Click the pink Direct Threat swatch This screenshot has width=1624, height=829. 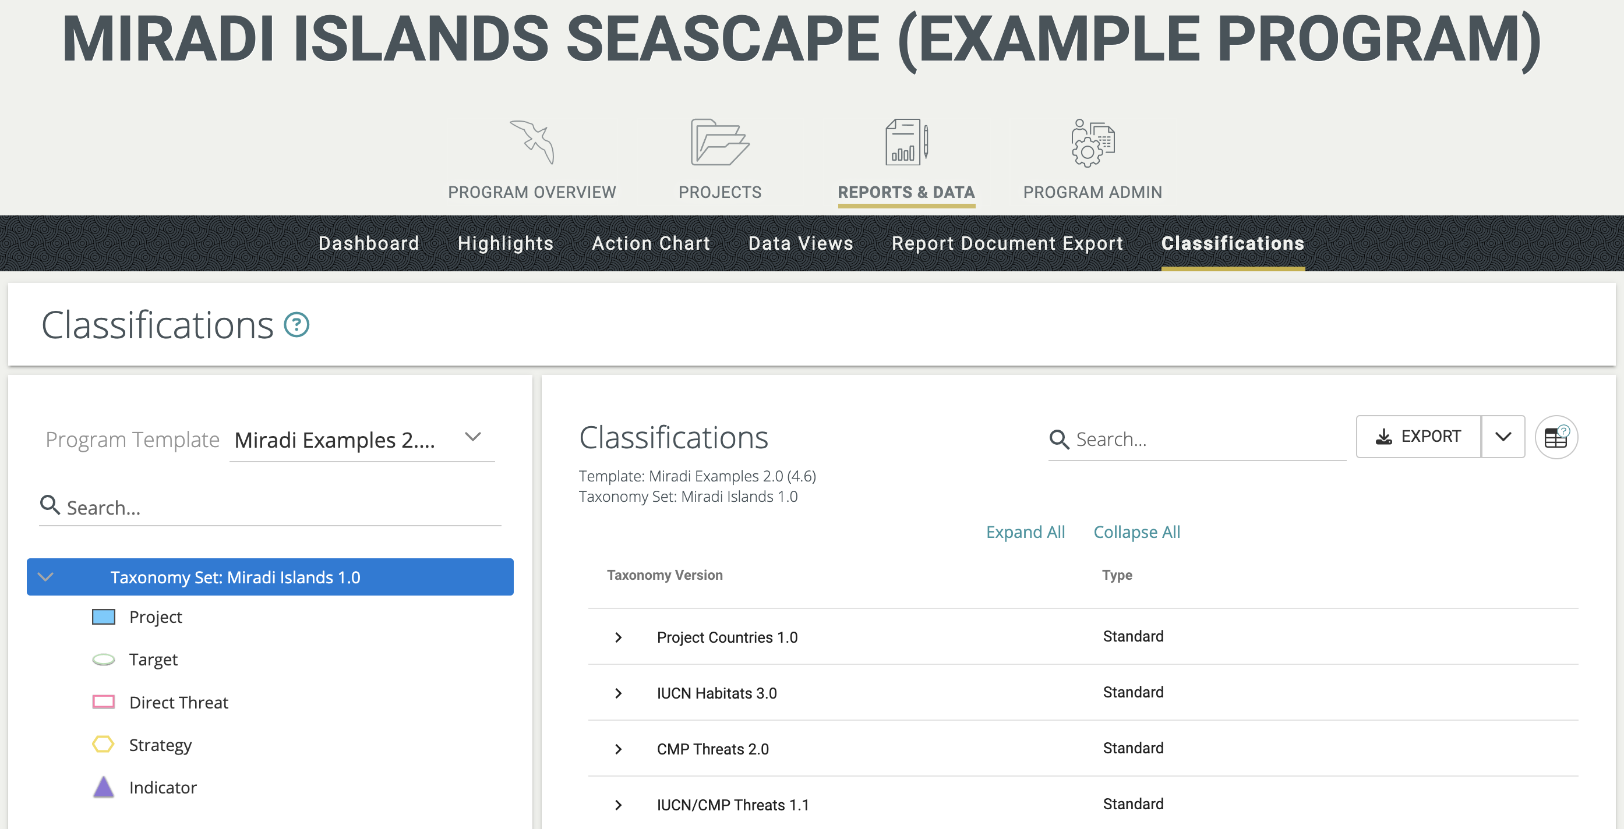pyautogui.click(x=103, y=702)
